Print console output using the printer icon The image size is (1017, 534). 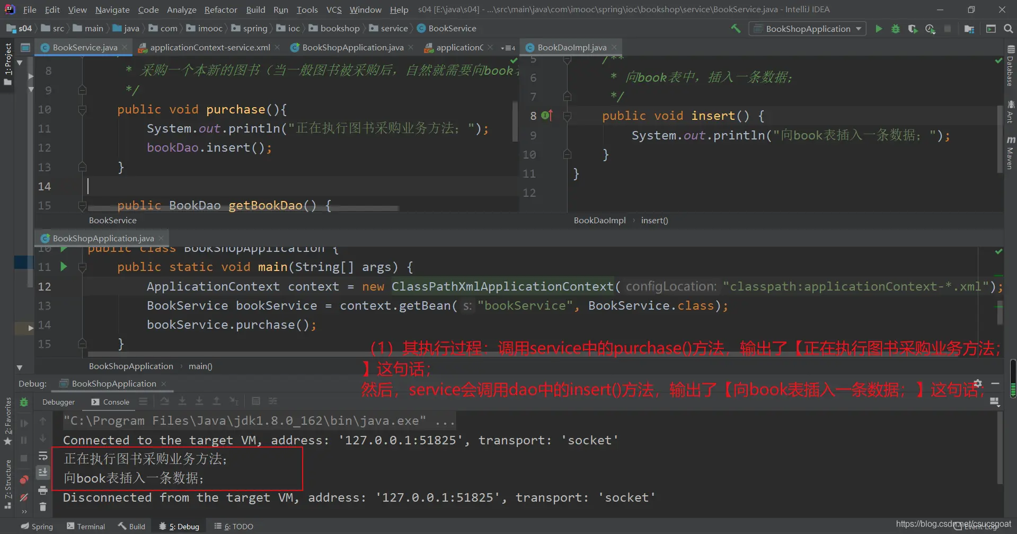click(x=43, y=490)
